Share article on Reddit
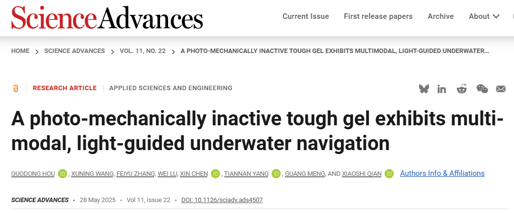Screen dimensions: 514x213 pos(462,89)
